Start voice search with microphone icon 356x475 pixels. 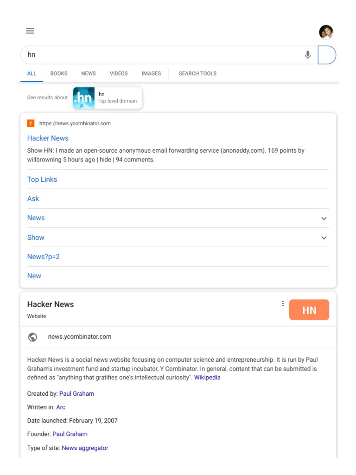[308, 55]
